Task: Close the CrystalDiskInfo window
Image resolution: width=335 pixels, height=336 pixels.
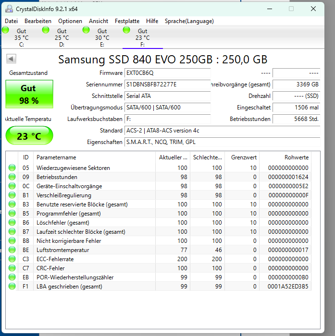Action: 313,9
